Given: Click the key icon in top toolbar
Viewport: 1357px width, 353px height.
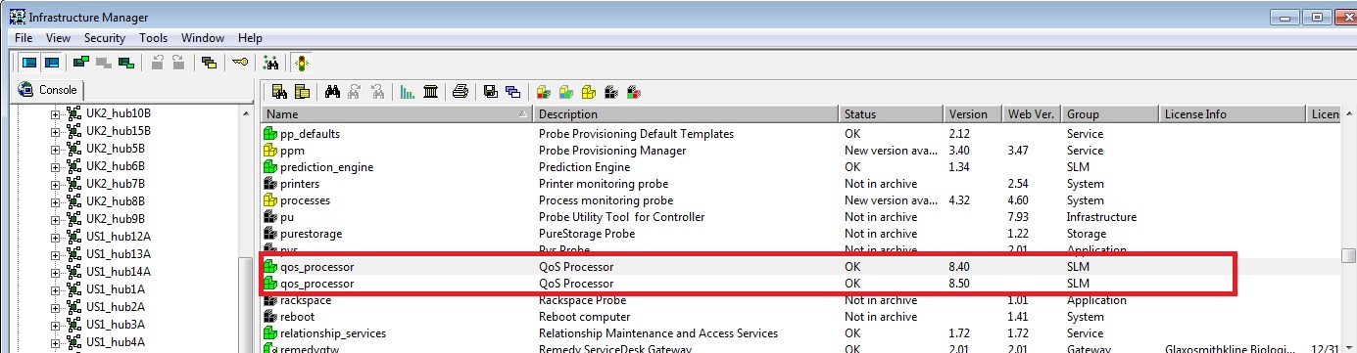Looking at the screenshot, I should pyautogui.click(x=240, y=63).
